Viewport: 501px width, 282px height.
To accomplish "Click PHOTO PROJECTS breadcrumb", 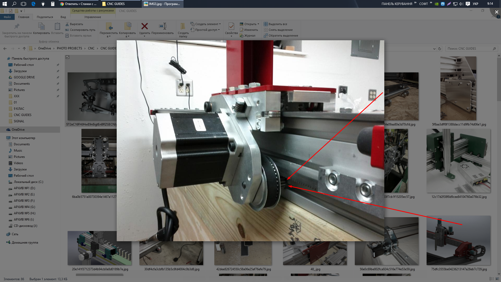I will click(69, 48).
